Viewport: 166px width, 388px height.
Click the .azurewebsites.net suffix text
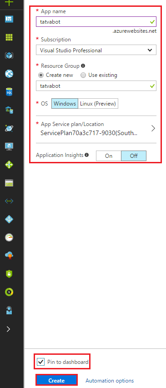coord(134,31)
